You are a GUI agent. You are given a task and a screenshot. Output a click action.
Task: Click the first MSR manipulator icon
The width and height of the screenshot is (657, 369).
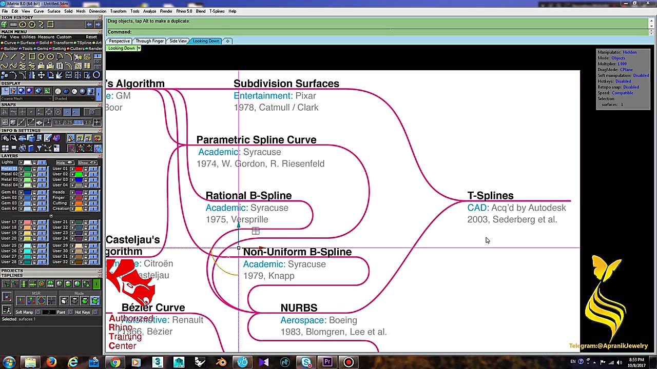pyautogui.click(x=21, y=301)
